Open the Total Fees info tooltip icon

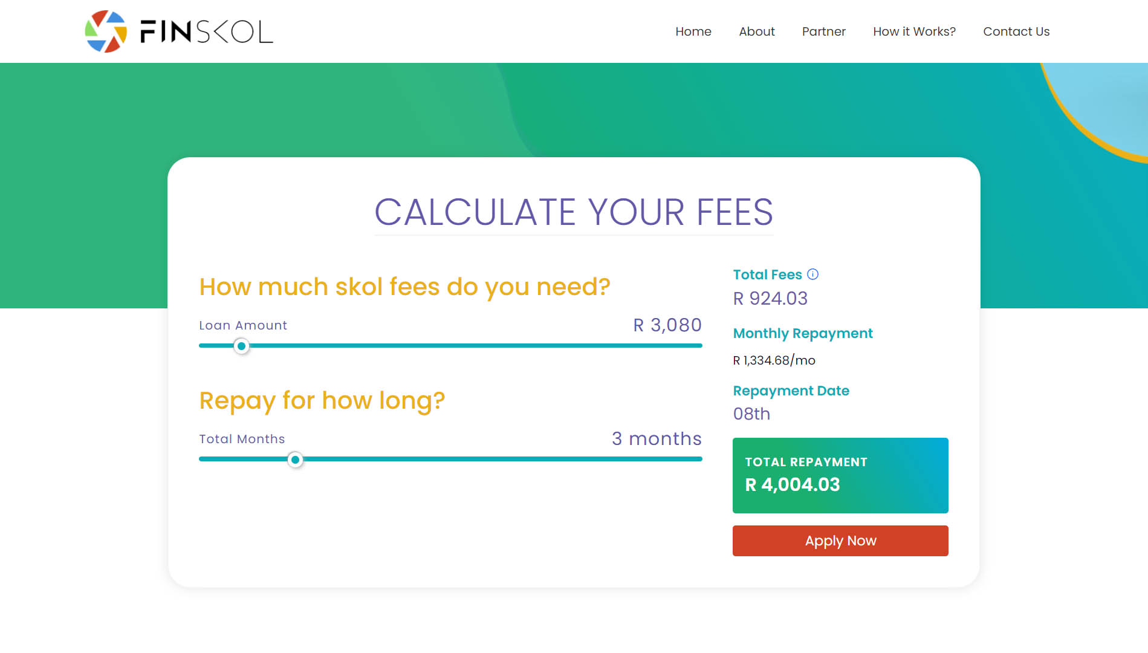814,274
